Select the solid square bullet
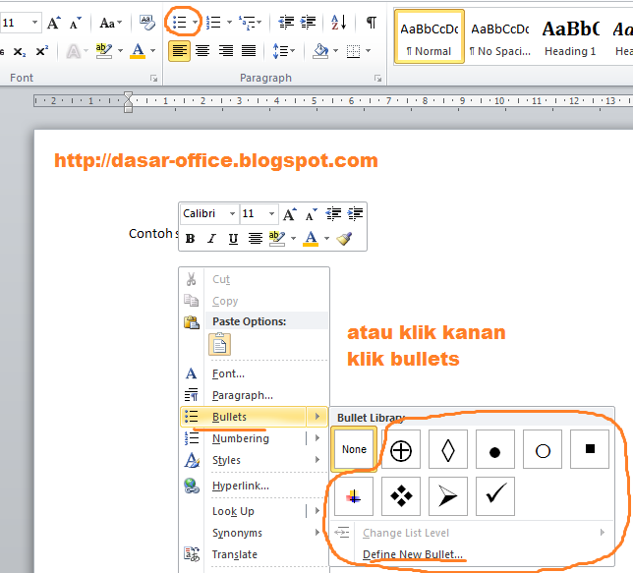 pos(590,450)
